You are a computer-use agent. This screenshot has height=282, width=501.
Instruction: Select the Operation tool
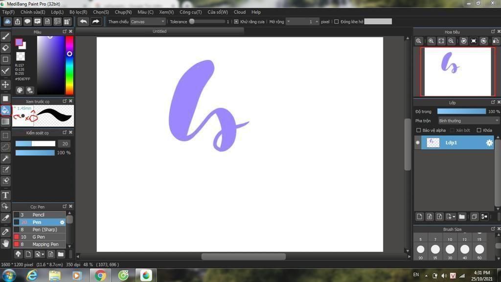[5, 206]
